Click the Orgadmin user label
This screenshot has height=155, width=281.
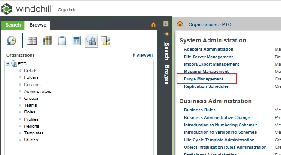point(67,10)
